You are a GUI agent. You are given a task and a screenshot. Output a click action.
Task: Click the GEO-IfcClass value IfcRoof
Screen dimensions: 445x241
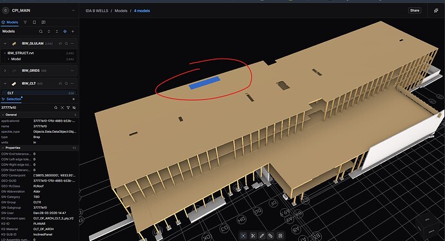[x=38, y=186]
